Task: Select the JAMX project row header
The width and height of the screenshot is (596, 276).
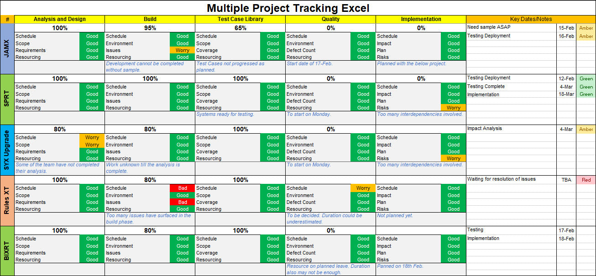Action: click(7, 48)
